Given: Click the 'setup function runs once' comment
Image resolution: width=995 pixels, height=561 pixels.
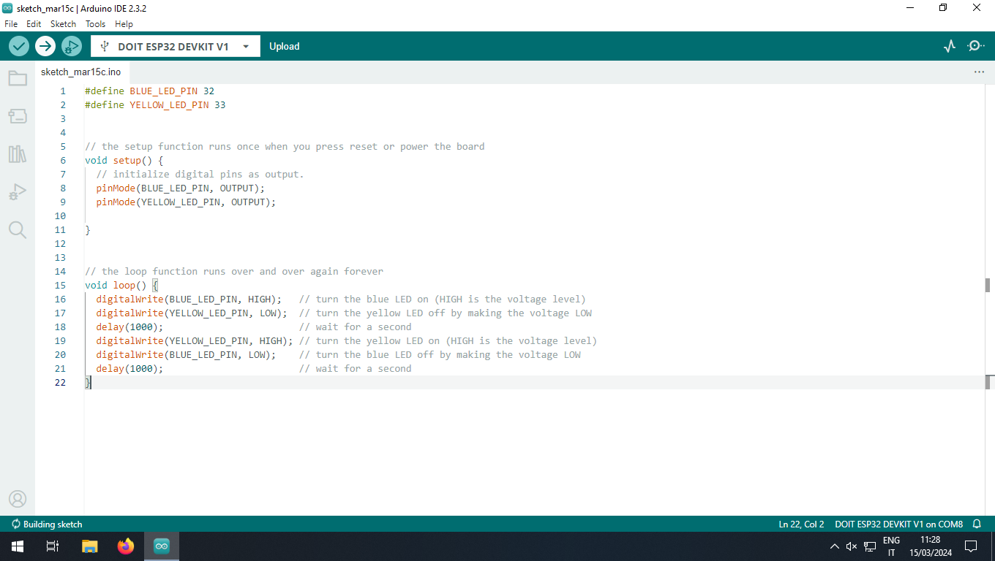Looking at the screenshot, I should 285,147.
